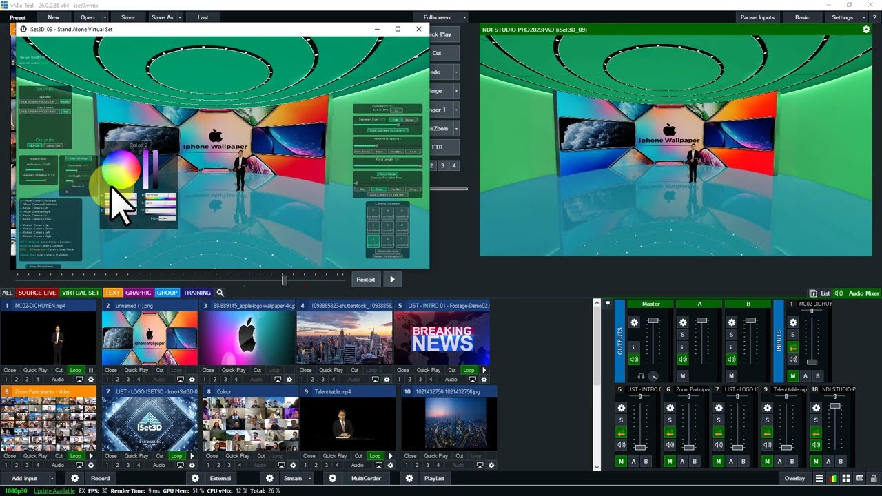Open settings gear next to MultiCorder button
Viewport: 882px width, 496px height.
tap(332, 478)
